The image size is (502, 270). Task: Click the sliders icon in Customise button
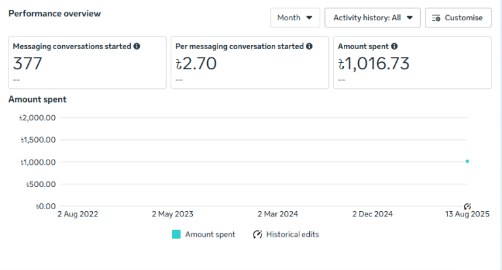pos(436,18)
